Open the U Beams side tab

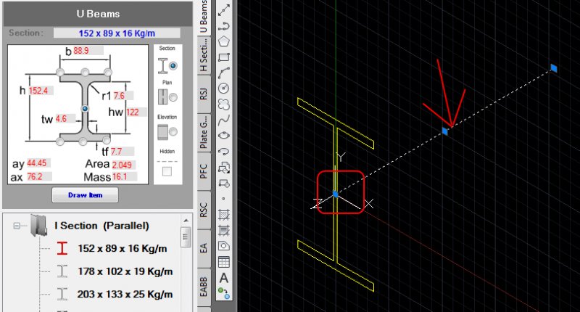(204, 17)
